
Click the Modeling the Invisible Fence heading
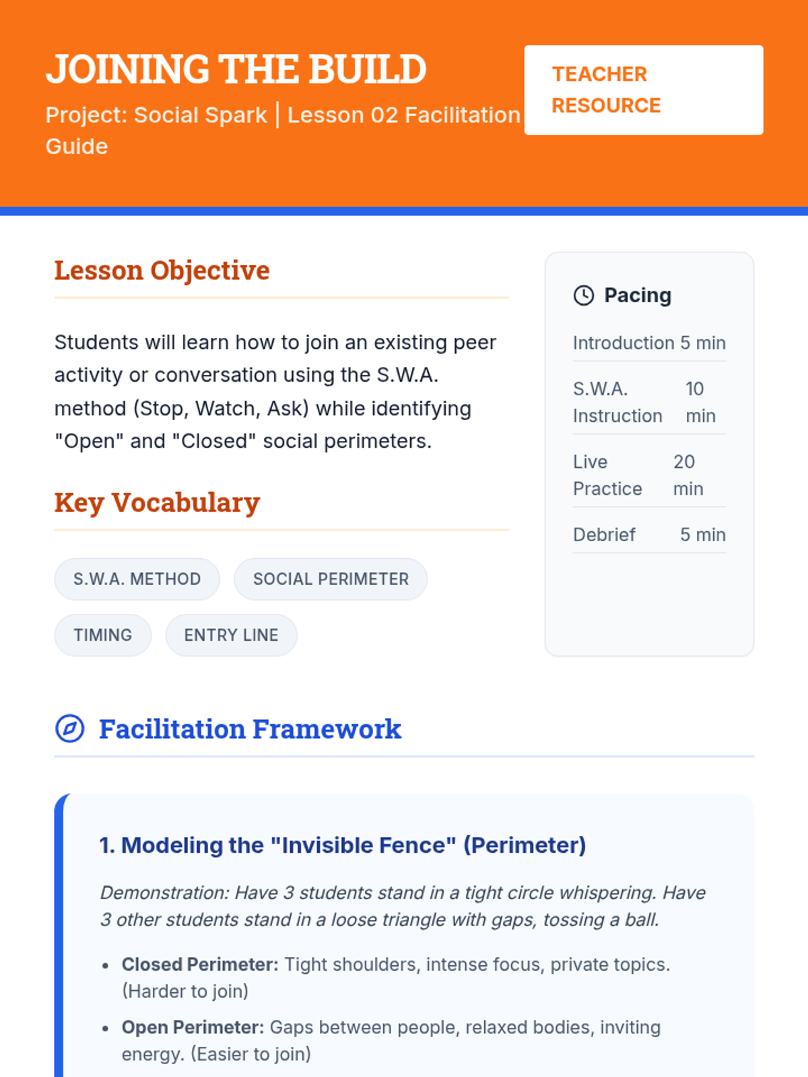click(343, 845)
